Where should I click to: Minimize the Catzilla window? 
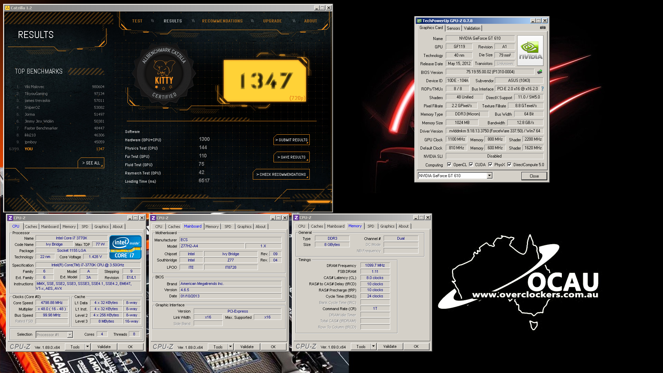(317, 8)
